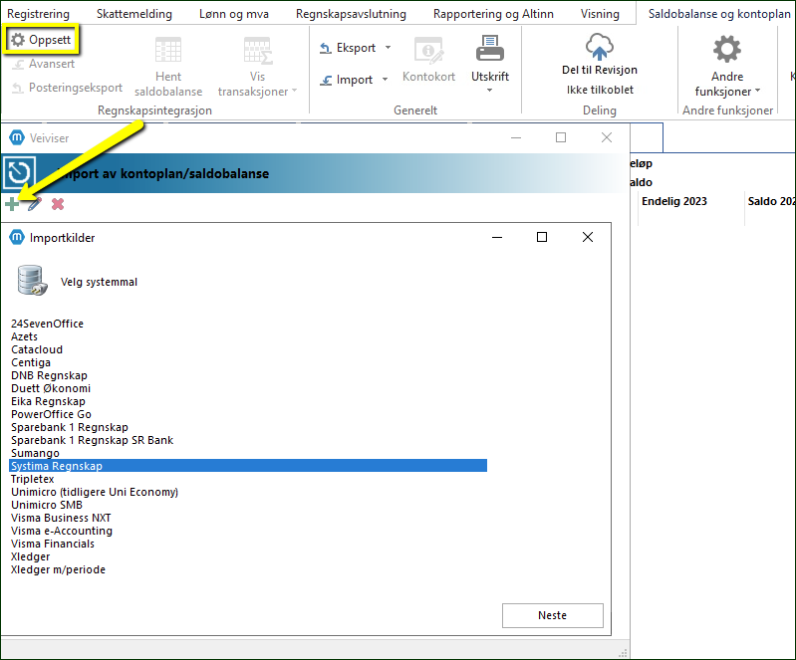Screen dimensions: 796x660
Task: Click Del til Revisjon cloud icon
Action: click(600, 47)
